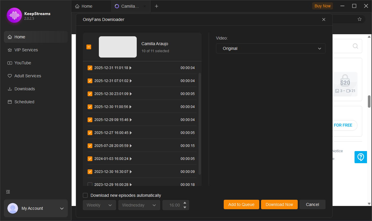Expand the My Account chevron
Screen dimensions: 372x221
[62, 208]
